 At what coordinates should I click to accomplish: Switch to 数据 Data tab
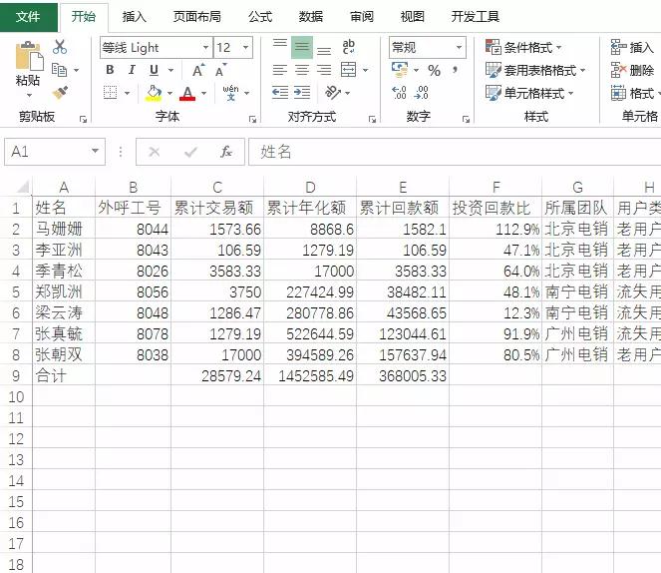coord(311,17)
